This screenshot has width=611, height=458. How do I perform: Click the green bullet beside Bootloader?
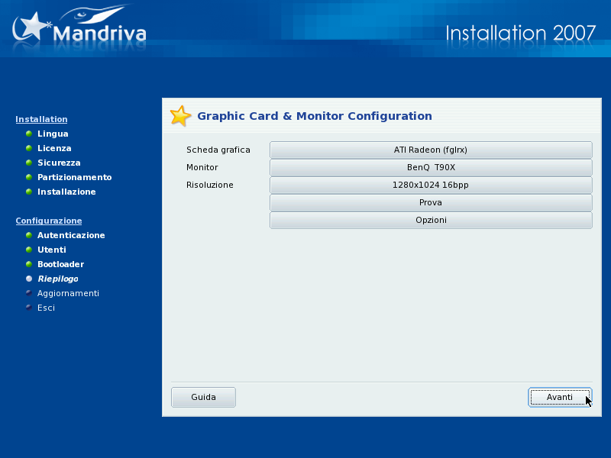[x=29, y=264]
